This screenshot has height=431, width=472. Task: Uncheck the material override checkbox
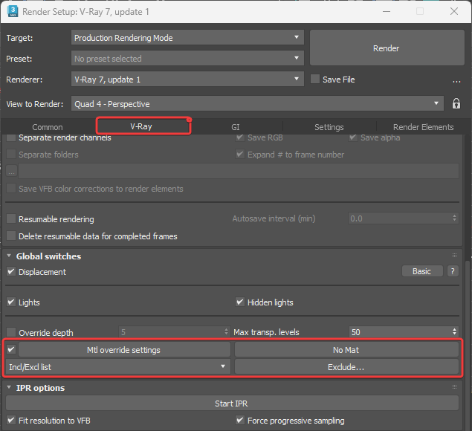[11, 349]
